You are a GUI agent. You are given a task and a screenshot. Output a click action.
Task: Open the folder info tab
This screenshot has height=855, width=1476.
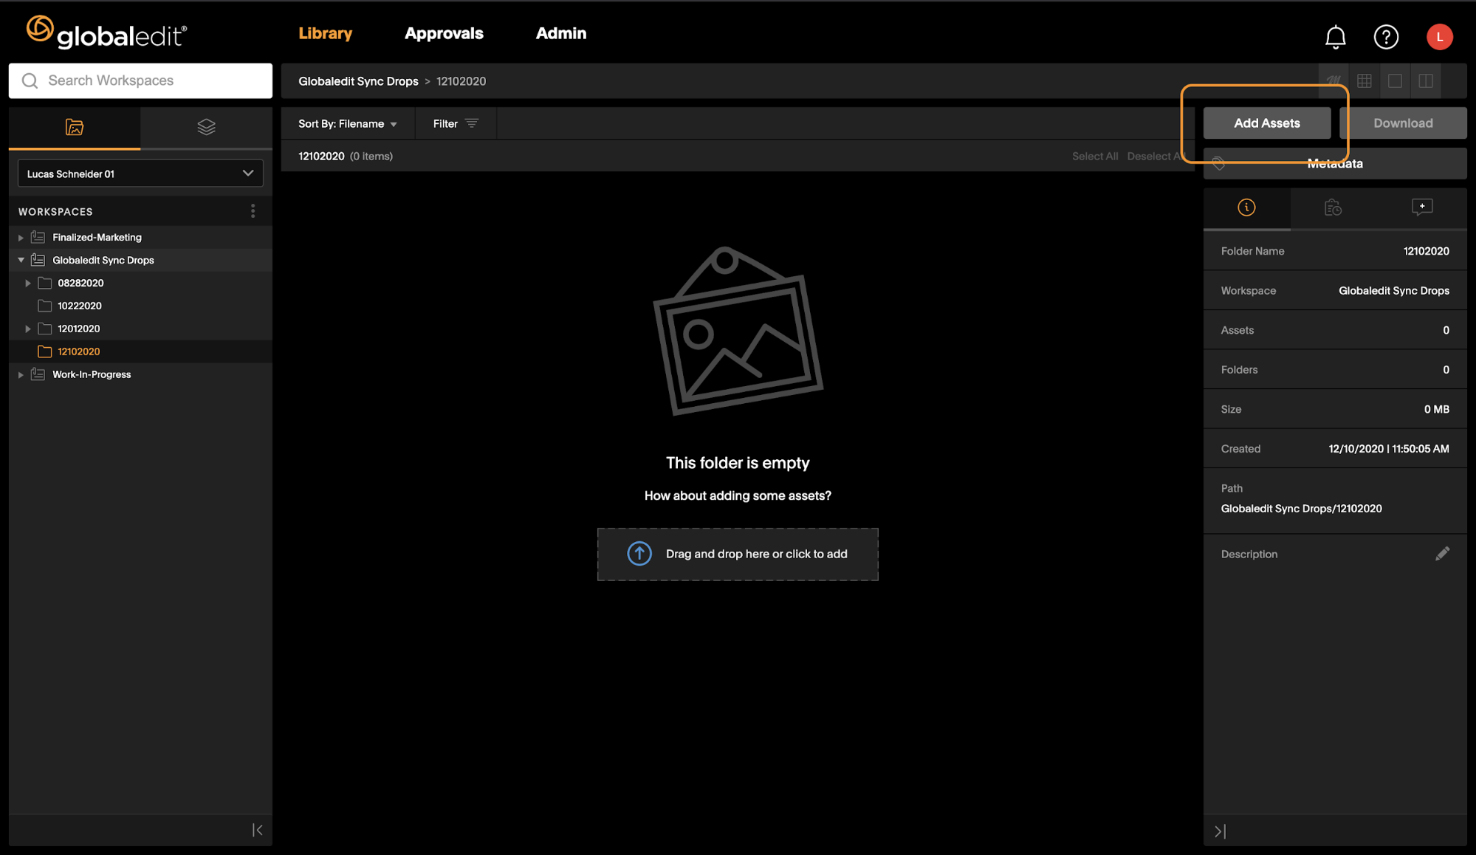coord(1246,207)
